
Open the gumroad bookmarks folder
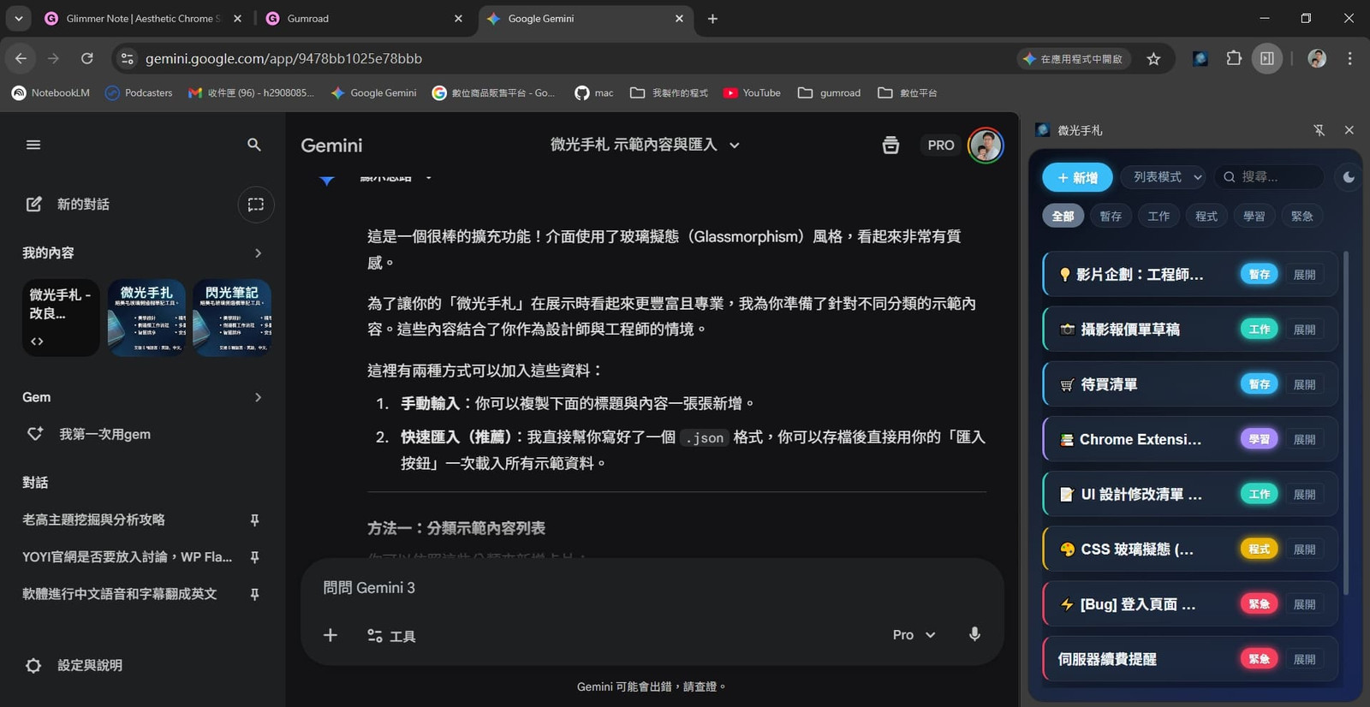(x=829, y=92)
